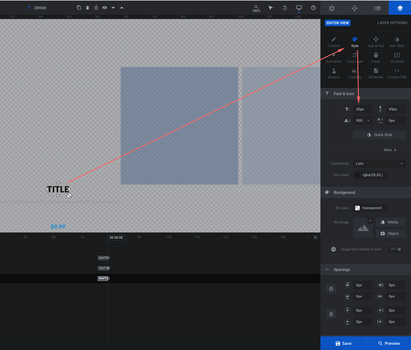The height and width of the screenshot is (350, 411).
Task: Toggle Image from Stream if exist
Action: [x=396, y=249]
